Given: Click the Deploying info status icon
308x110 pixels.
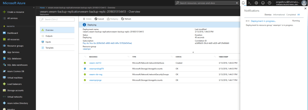Looking at the screenshot, I should pyautogui.click(x=84, y=25).
